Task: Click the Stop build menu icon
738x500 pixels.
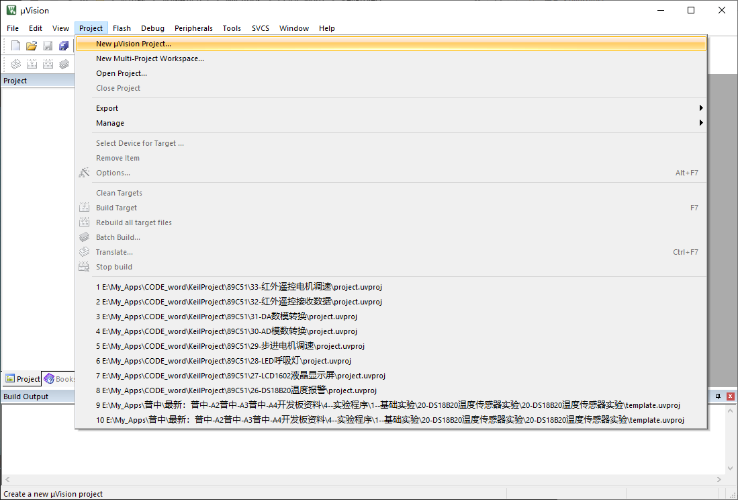Action: 84,267
